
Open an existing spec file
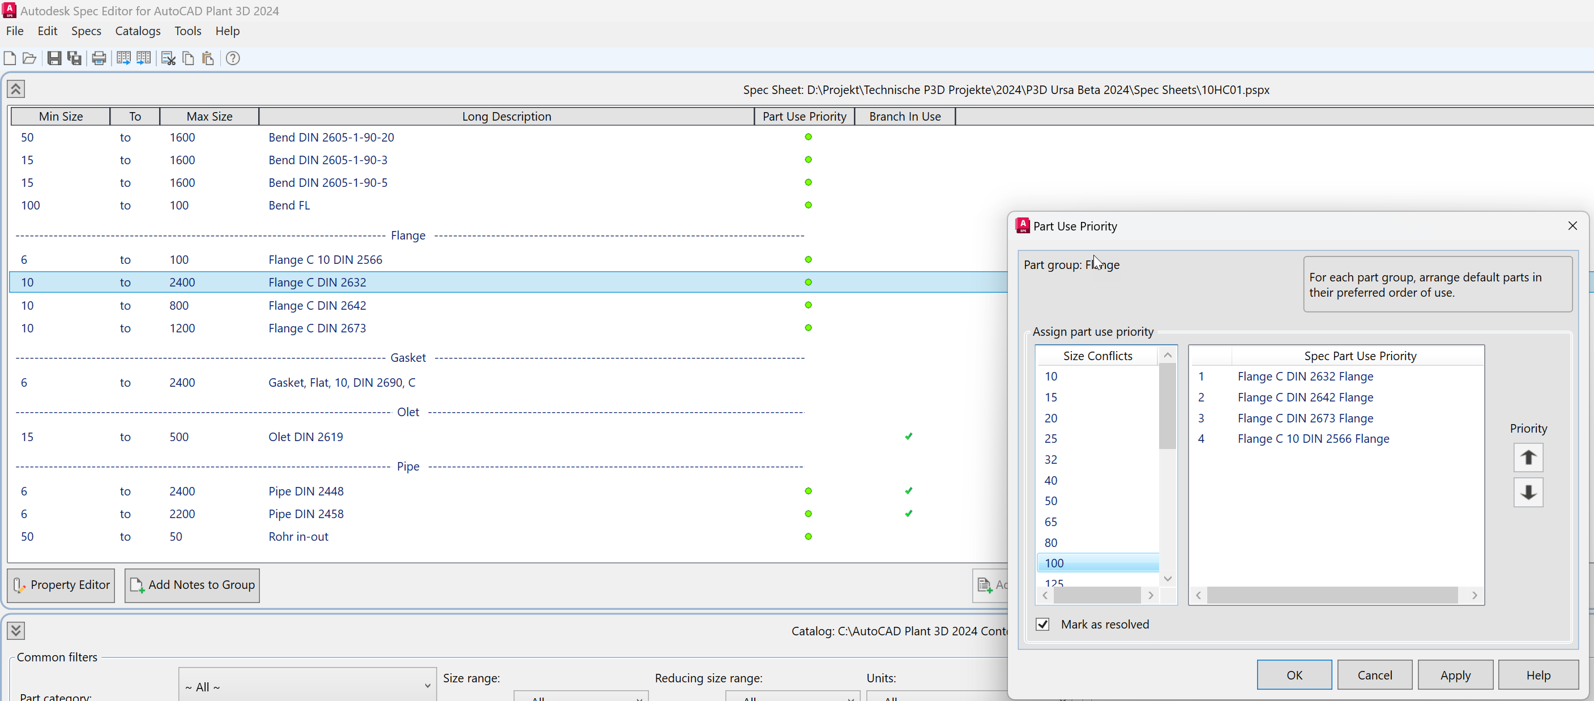29,58
